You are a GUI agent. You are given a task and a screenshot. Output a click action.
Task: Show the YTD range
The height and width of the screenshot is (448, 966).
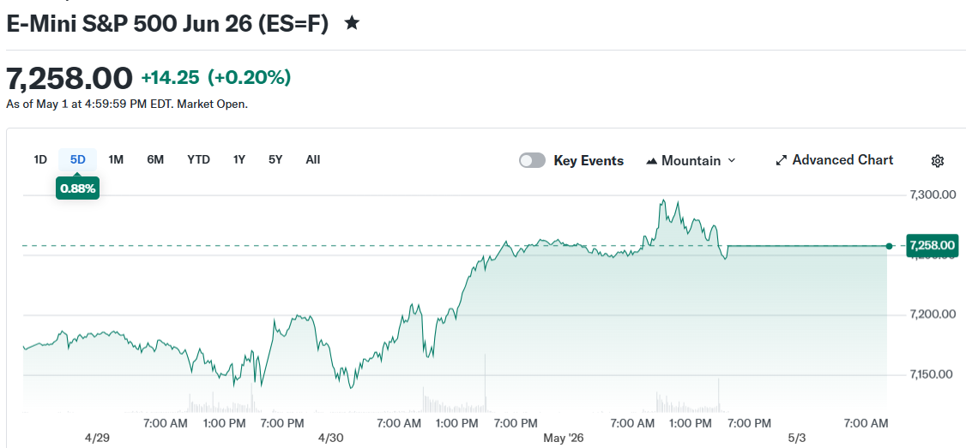pos(198,160)
